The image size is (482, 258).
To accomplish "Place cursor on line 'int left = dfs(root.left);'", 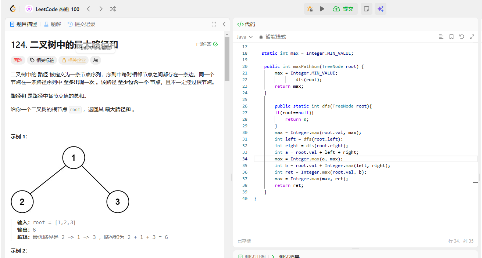I will click(308, 139).
